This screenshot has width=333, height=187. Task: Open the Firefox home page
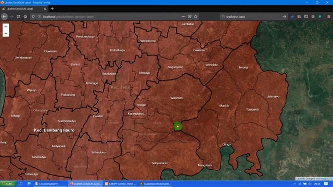point(25,17)
